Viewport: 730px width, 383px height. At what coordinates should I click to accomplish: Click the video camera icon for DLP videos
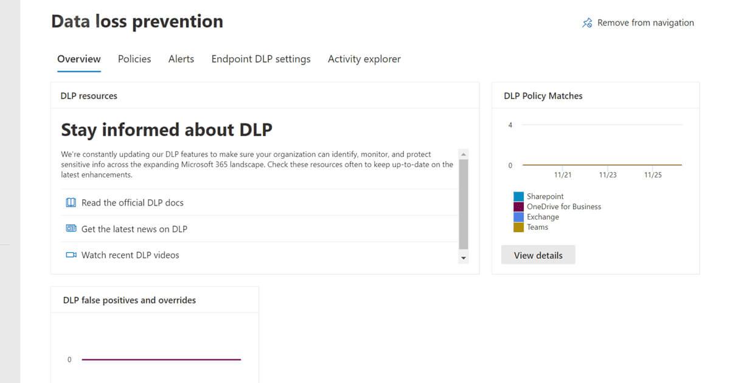pos(71,255)
